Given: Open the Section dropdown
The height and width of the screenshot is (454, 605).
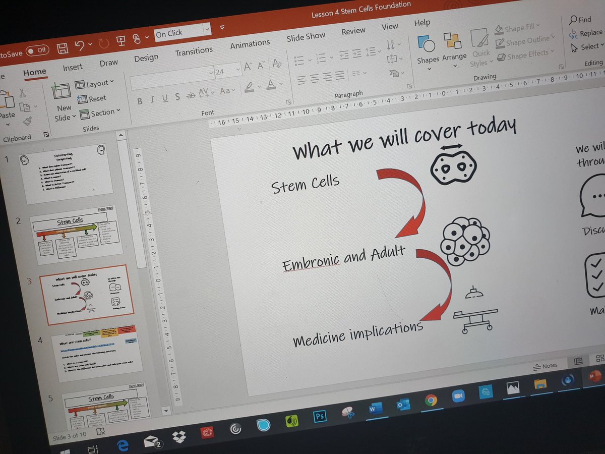Looking at the screenshot, I should [x=99, y=113].
